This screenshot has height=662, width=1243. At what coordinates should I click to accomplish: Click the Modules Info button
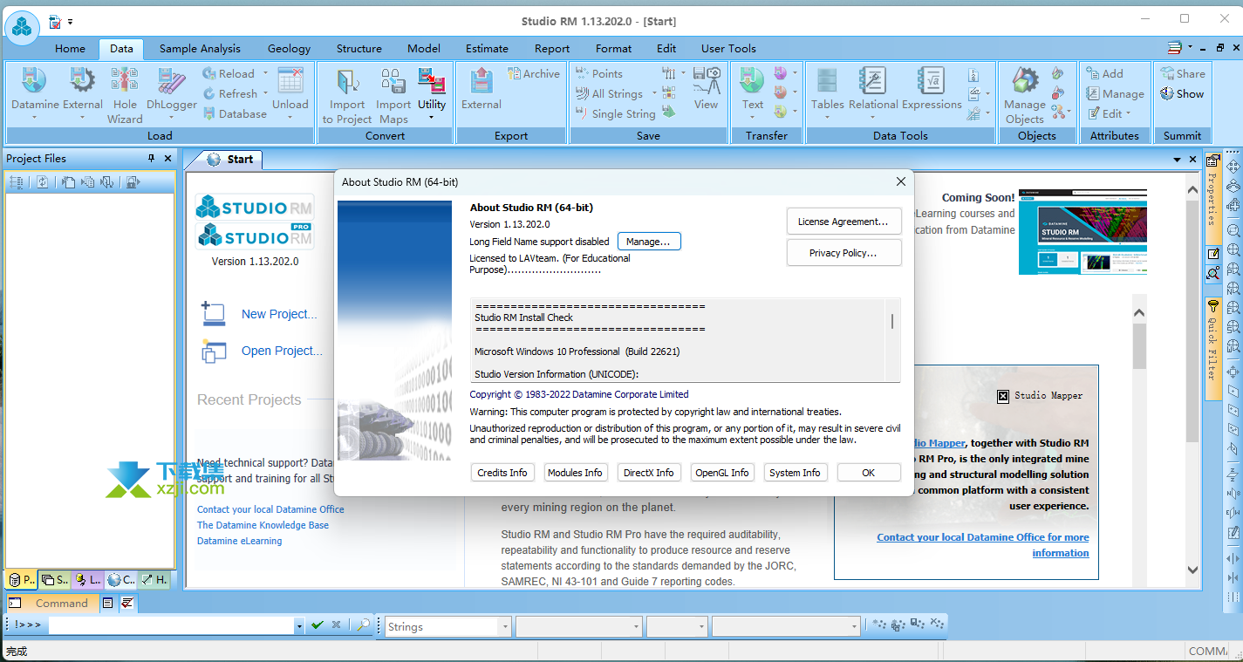click(x=575, y=473)
